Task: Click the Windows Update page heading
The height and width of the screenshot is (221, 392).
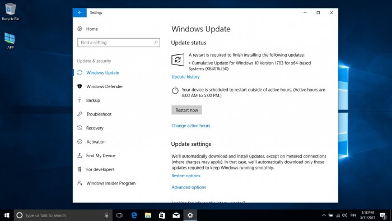Action: point(200,29)
